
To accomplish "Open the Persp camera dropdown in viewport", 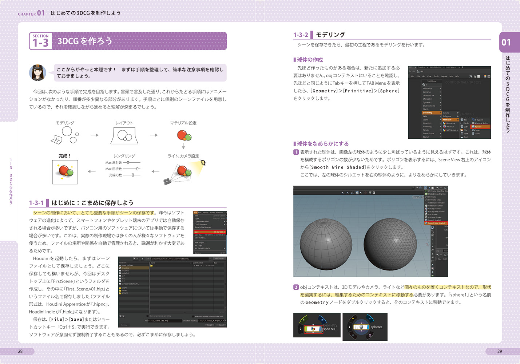I will pyautogui.click(x=416, y=197).
